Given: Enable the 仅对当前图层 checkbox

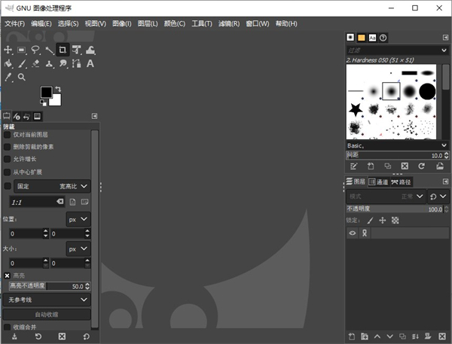Looking at the screenshot, I should click(x=8, y=134).
